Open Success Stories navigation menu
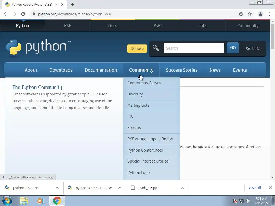 182,70
